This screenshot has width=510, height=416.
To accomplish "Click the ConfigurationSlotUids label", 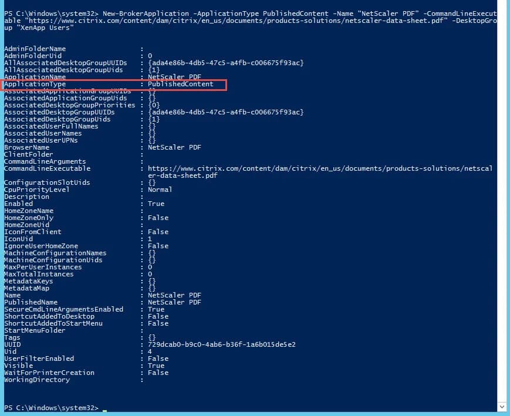I will coord(47,183).
